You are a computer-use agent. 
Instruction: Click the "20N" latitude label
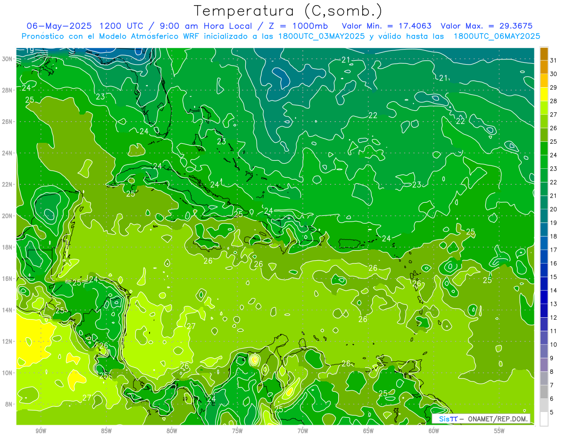8,215
